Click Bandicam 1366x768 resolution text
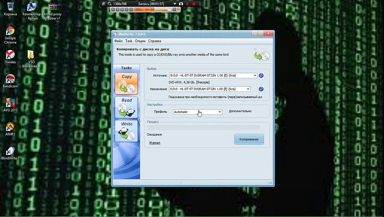The width and height of the screenshot is (384, 217). click(x=120, y=4)
